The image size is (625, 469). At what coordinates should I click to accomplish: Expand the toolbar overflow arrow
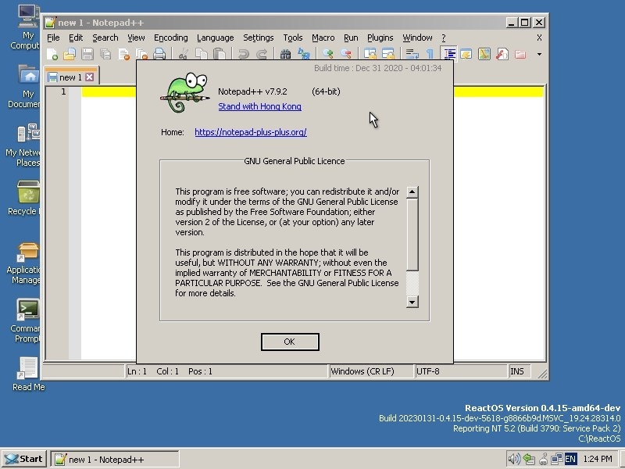click(539, 54)
